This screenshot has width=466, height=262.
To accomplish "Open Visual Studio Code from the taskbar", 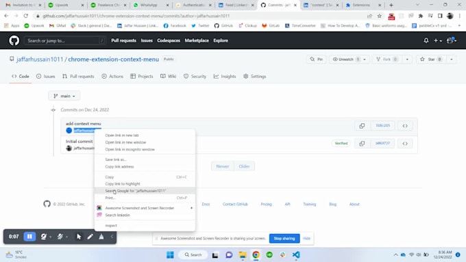I will [296, 254].
